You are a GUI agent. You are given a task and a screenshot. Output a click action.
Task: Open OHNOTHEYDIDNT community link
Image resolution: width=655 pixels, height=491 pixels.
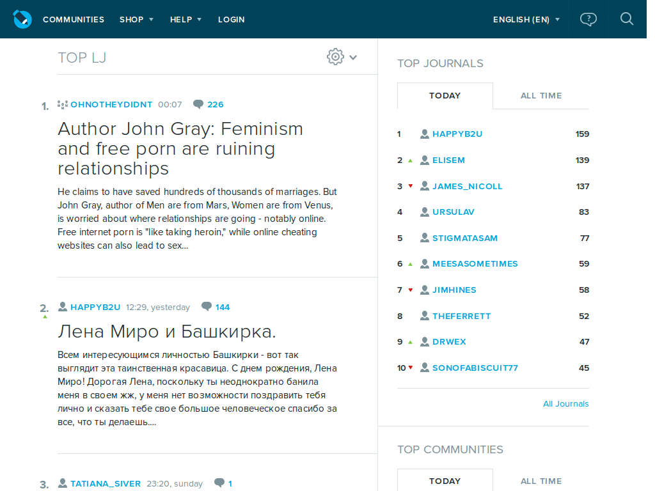click(111, 104)
